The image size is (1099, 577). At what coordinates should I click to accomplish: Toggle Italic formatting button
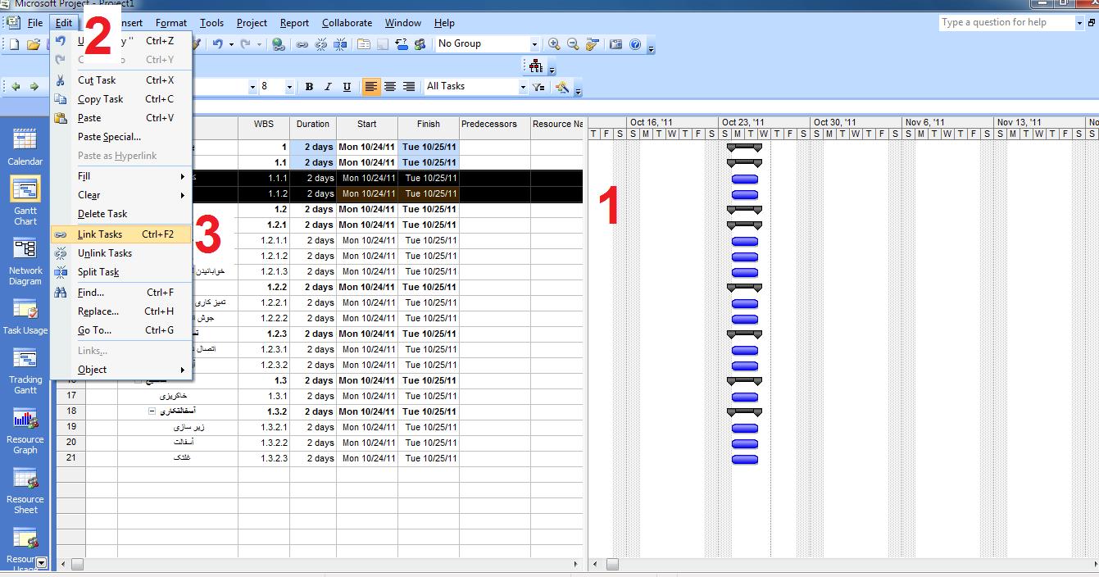(328, 87)
